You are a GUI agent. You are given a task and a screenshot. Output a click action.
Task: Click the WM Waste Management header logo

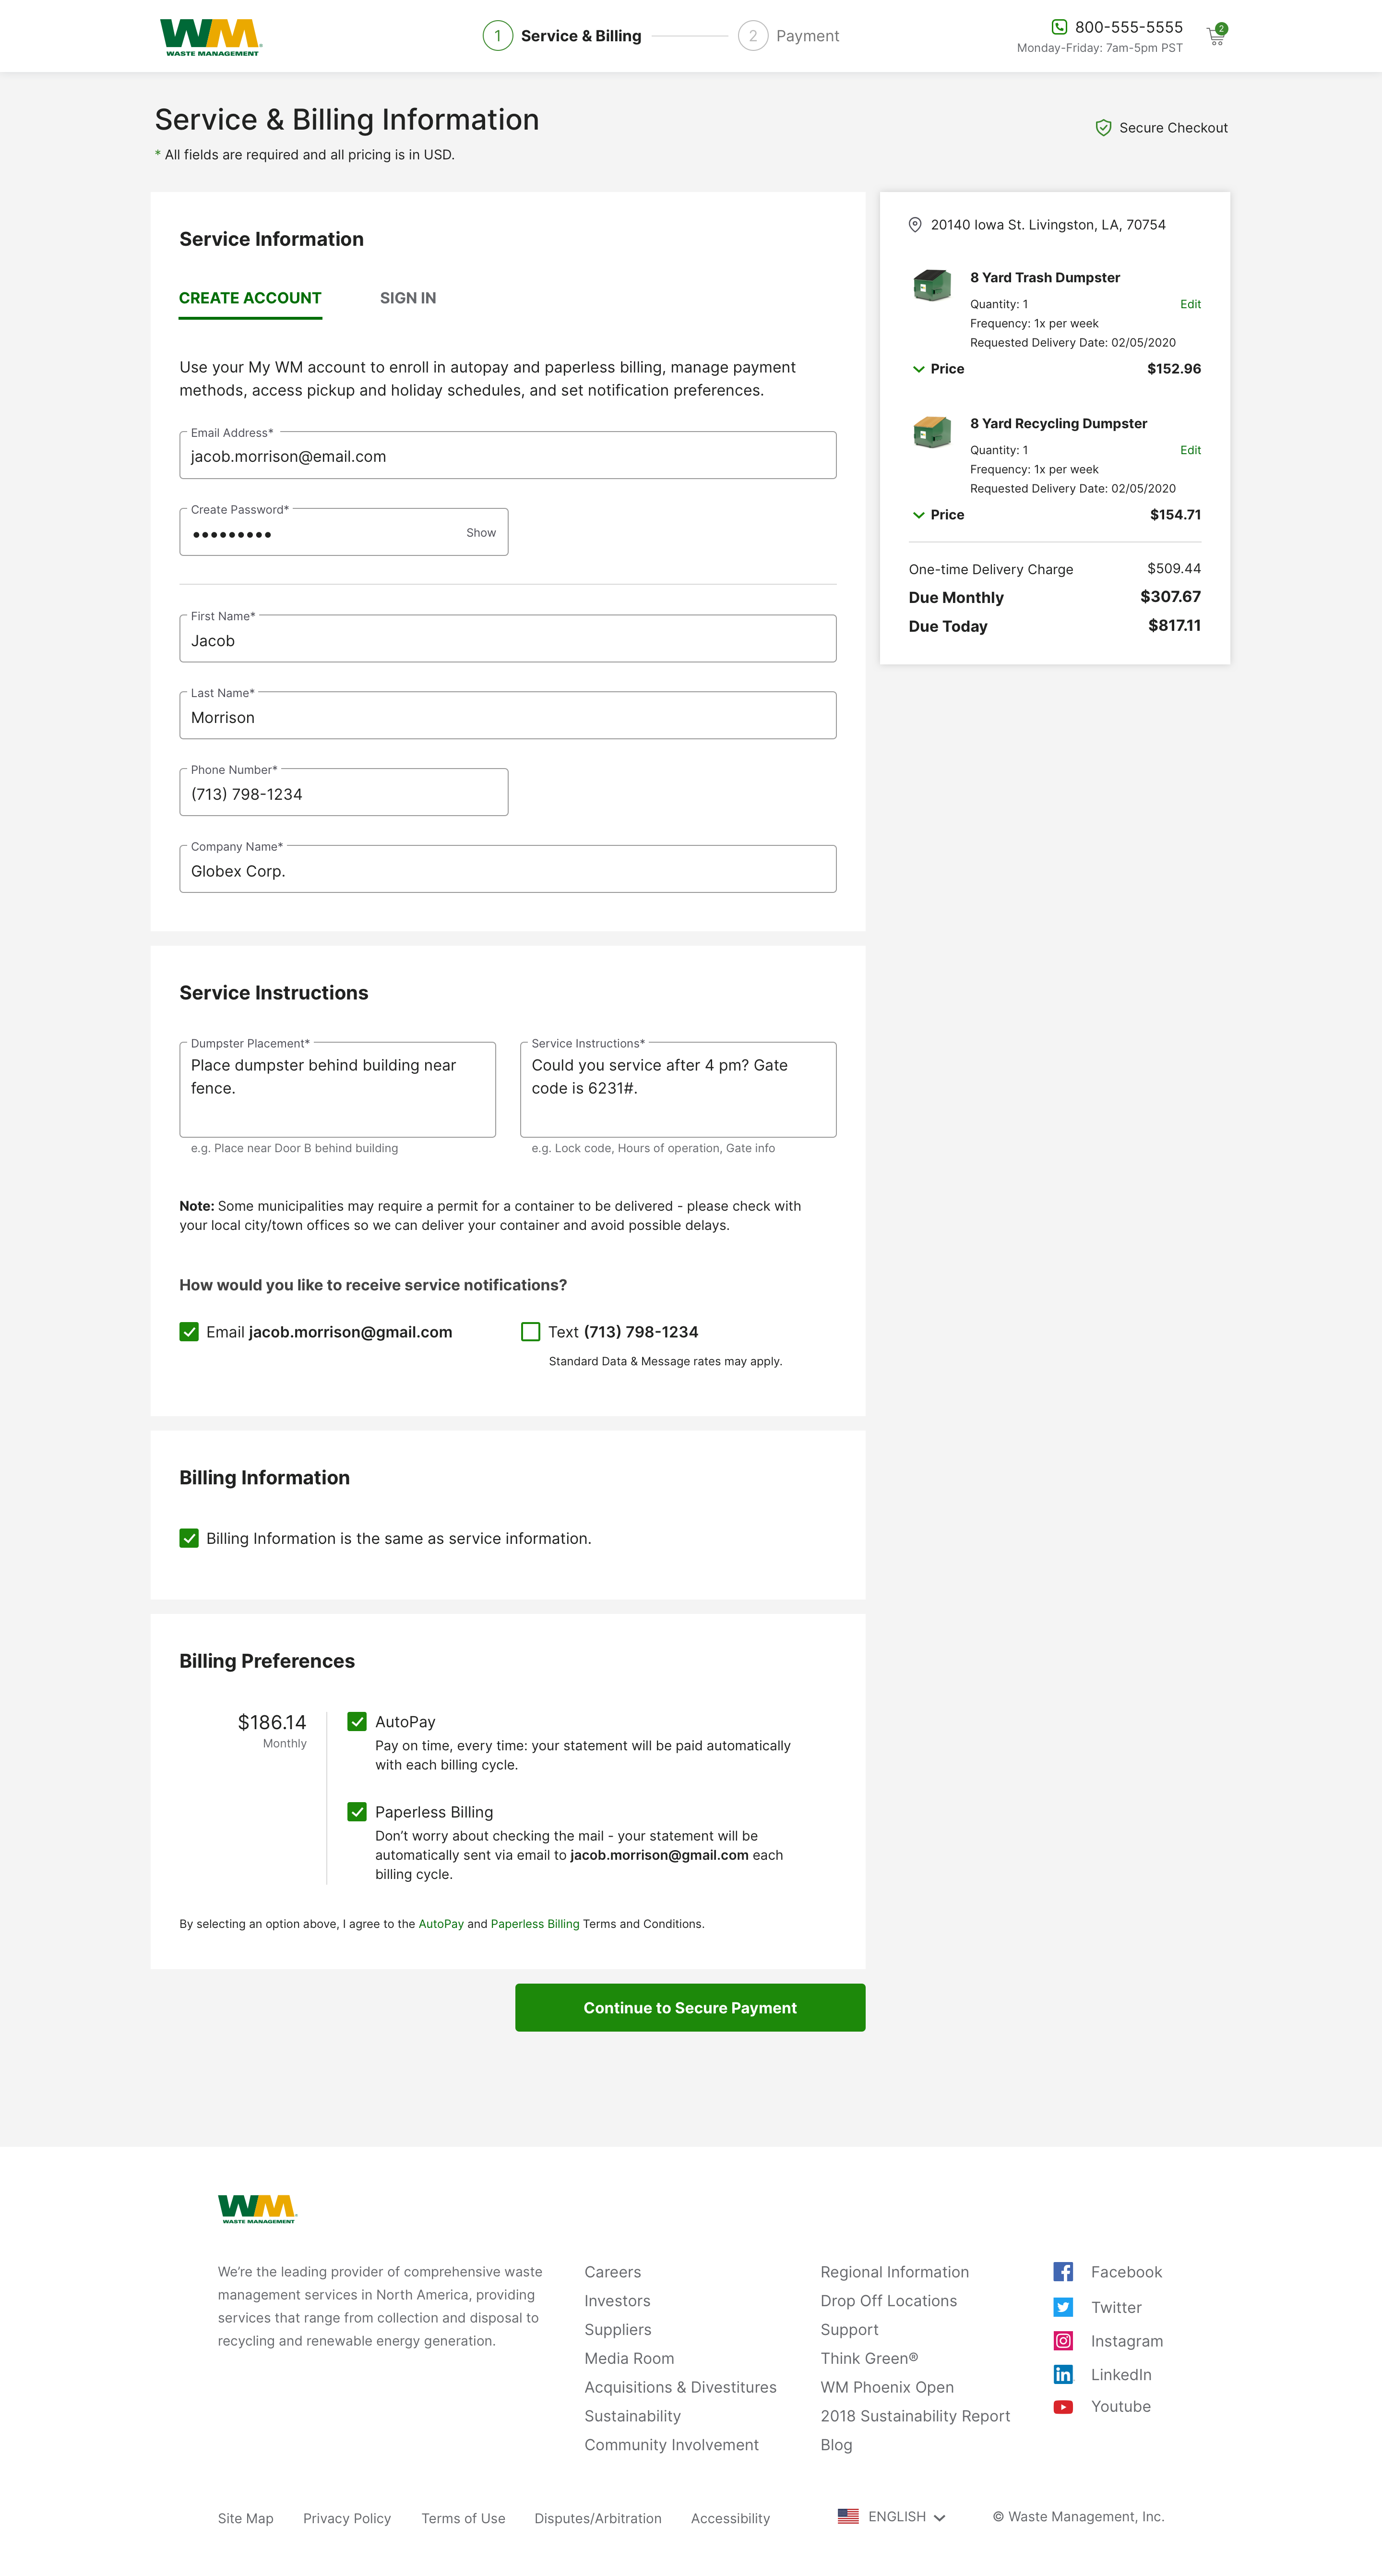pyautogui.click(x=211, y=37)
